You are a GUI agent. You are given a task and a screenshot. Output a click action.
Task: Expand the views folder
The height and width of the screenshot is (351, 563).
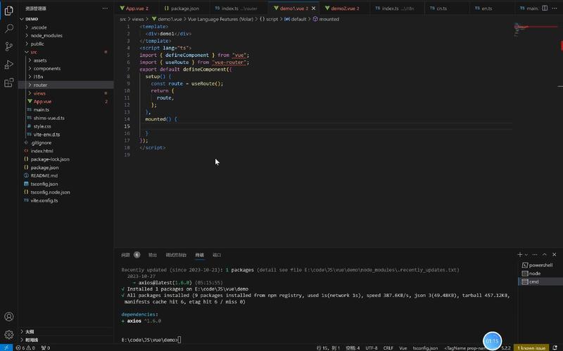click(x=66, y=93)
